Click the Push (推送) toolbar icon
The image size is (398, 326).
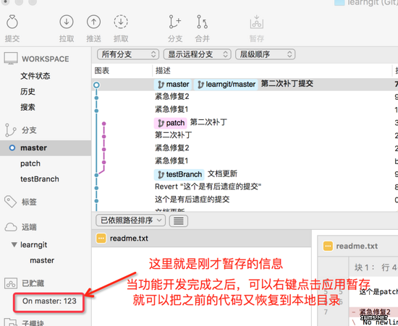point(93,22)
